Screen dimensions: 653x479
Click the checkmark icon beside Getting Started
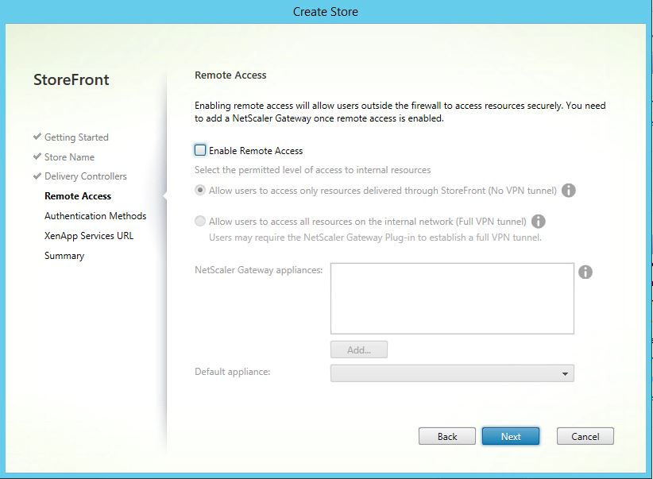37,137
